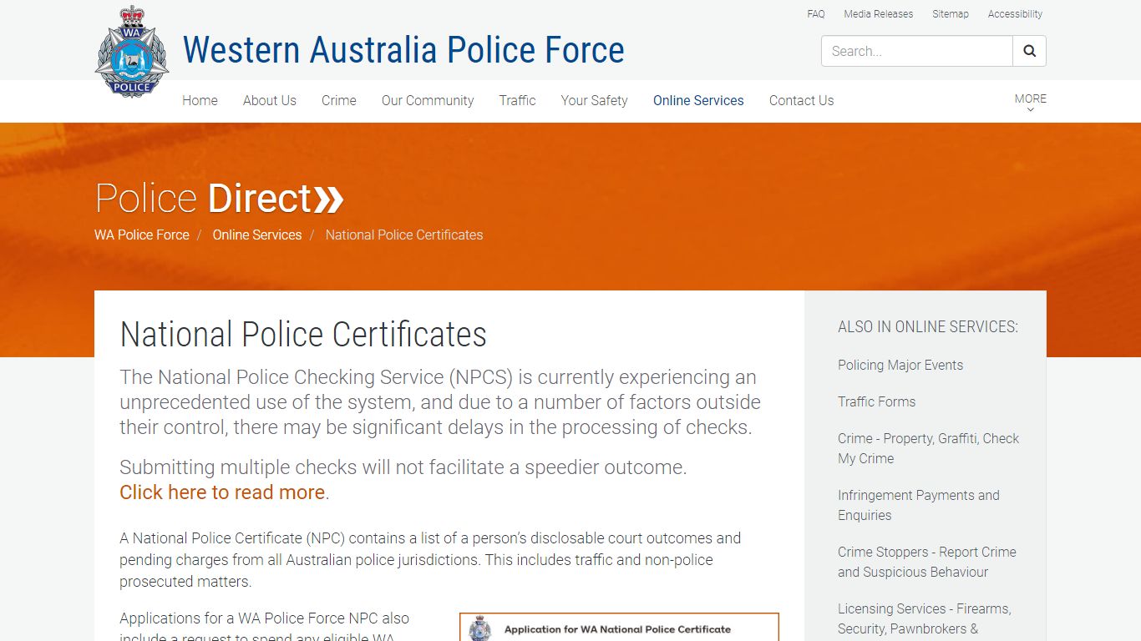
Task: Click the WA Police badge logo
Action: 132,51
